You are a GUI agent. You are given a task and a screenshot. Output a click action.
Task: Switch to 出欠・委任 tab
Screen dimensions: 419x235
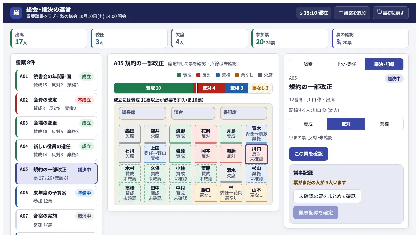(346, 64)
